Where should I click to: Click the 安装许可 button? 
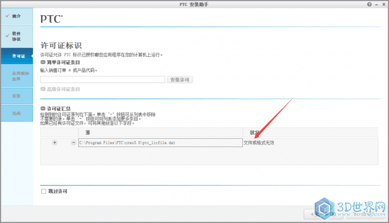coord(180,80)
